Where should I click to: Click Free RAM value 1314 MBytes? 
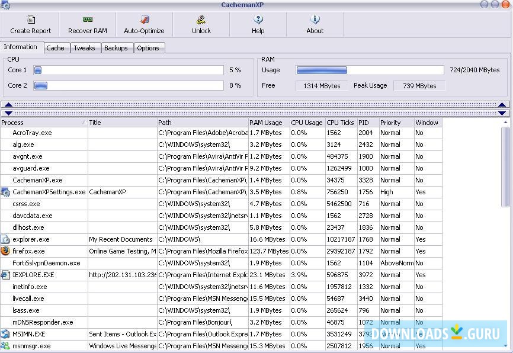(322, 86)
